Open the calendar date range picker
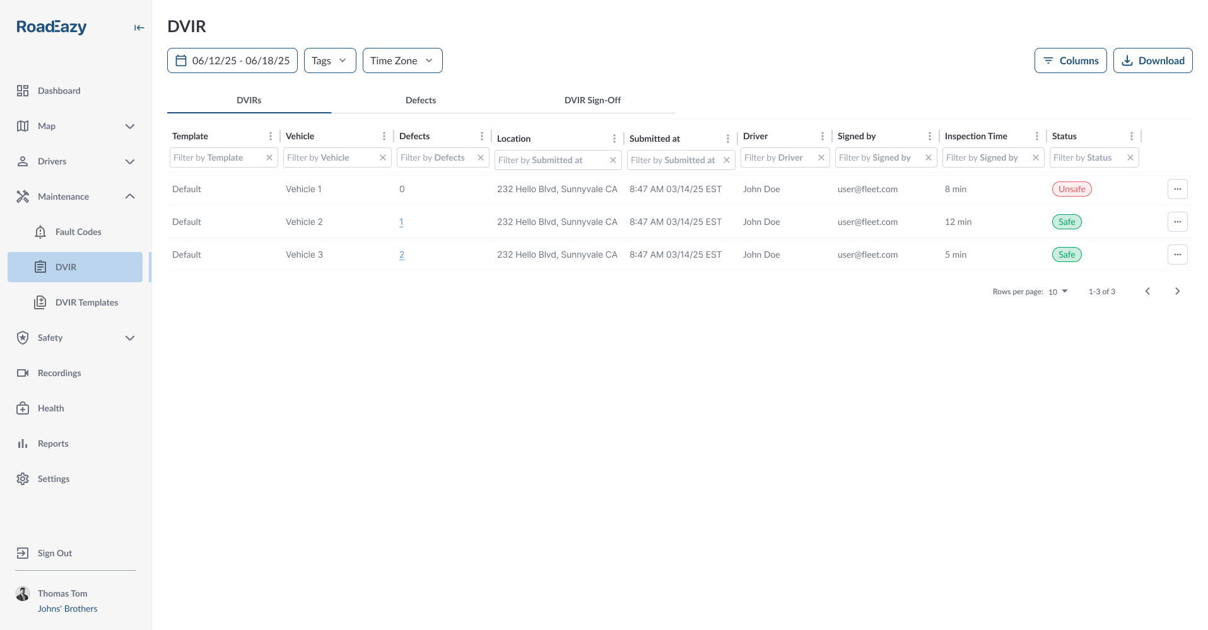 [x=232, y=60]
